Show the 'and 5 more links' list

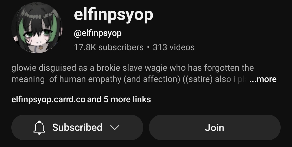tap(119, 99)
